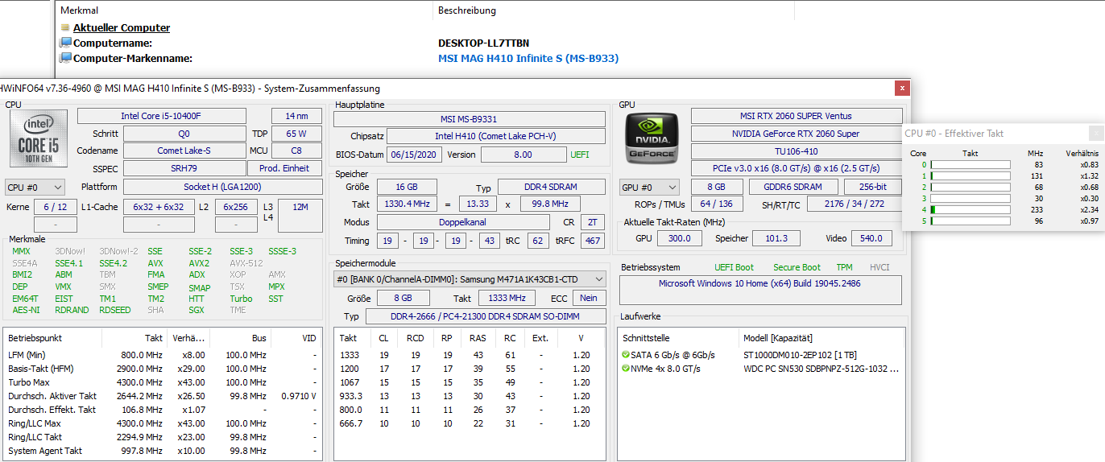Click the Secure Boot indicator

coord(797,267)
